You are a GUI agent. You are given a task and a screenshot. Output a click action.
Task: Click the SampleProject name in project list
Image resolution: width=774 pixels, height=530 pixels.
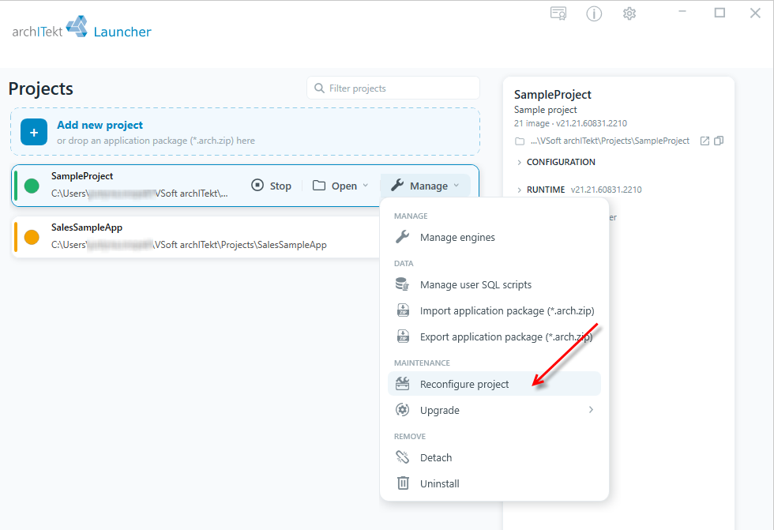pos(82,176)
